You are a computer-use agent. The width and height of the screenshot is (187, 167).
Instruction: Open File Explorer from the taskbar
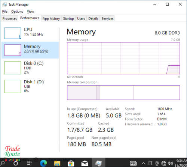coord(57,163)
